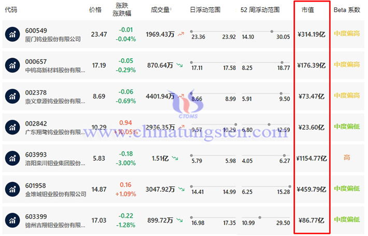Screen dimensions: 368x236
Task: Click Beta 中度偏高 for 600549
Action: point(347,33)
